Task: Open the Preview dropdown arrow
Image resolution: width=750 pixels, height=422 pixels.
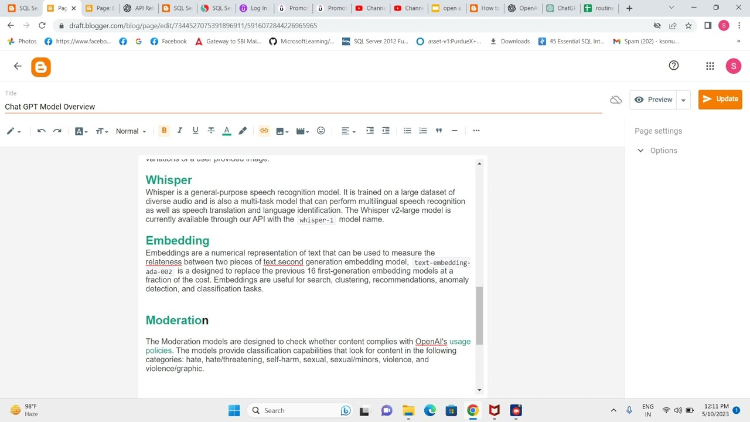Action: click(683, 100)
